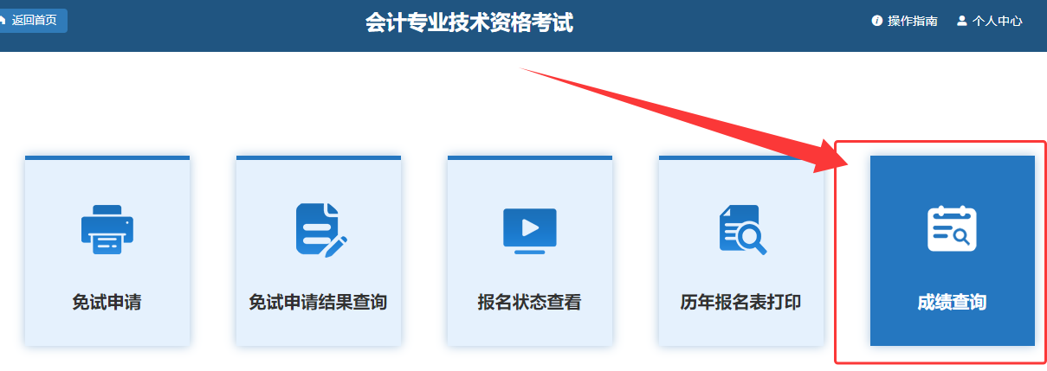
Task: Click the blue top border of 报名状态查看 card
Action: point(530,157)
